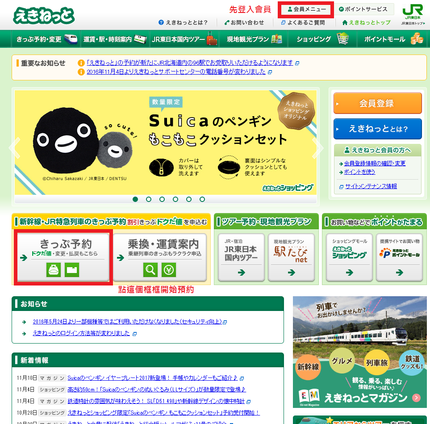Click the グルメ circle on banner

click(342, 360)
